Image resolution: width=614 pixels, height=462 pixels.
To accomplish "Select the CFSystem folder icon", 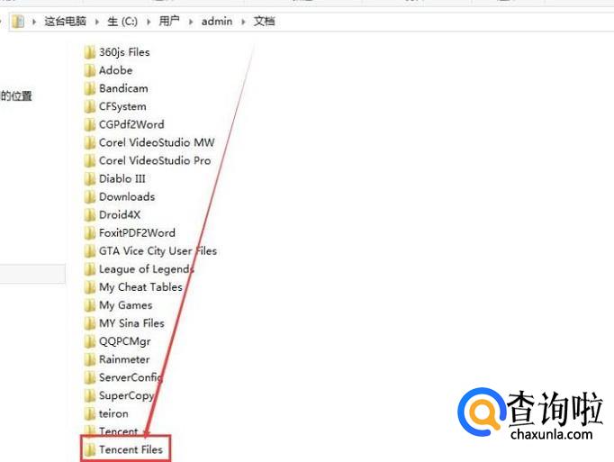I will 90,106.
